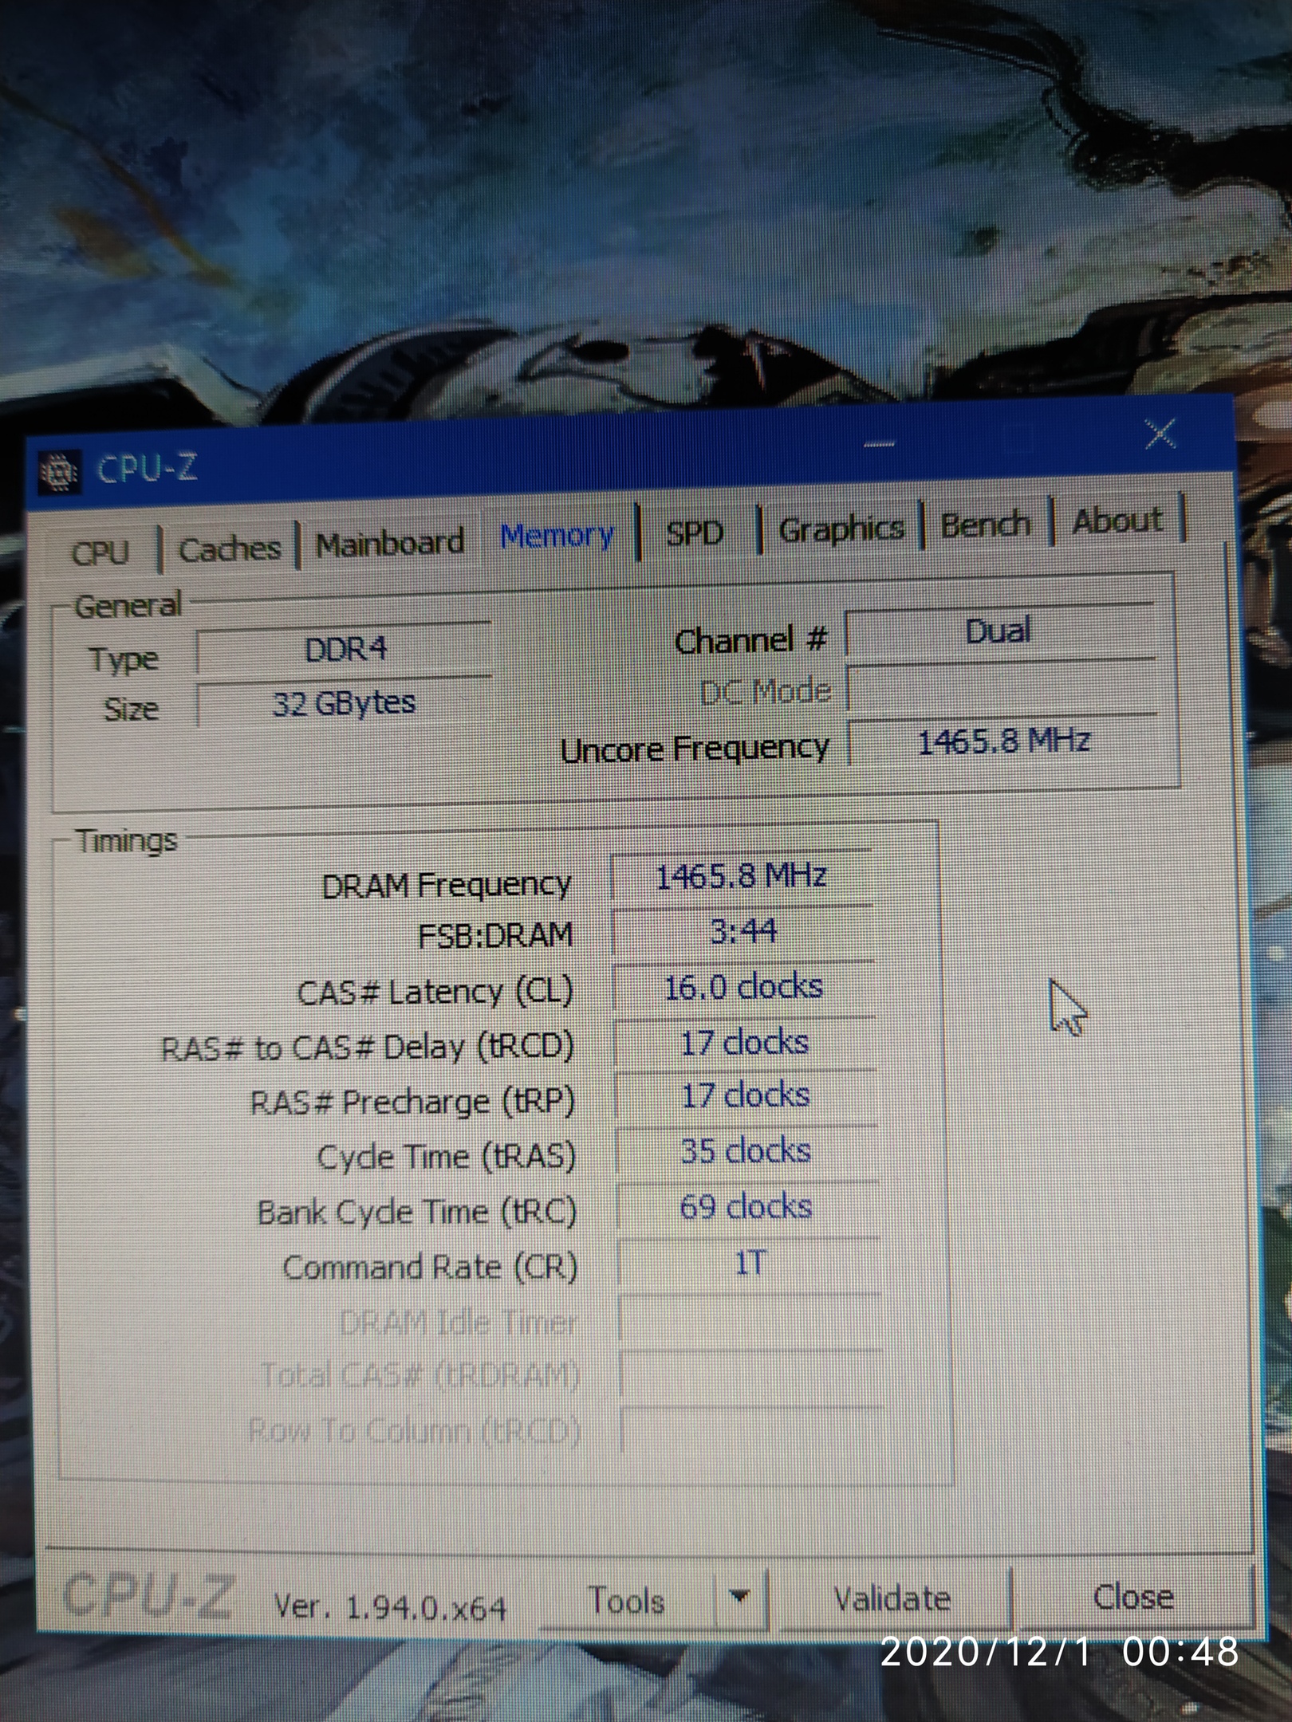The width and height of the screenshot is (1292, 1722).
Task: Select the DDR4 type value field
Action: pyautogui.click(x=345, y=649)
